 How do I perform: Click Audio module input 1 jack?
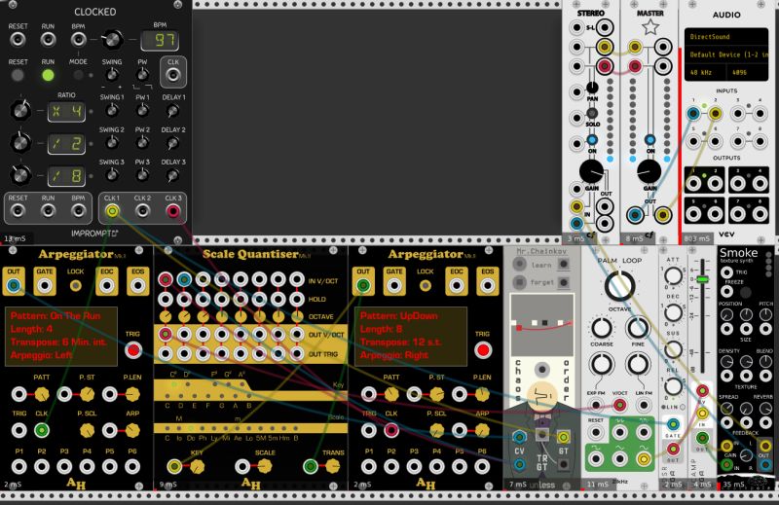693,114
